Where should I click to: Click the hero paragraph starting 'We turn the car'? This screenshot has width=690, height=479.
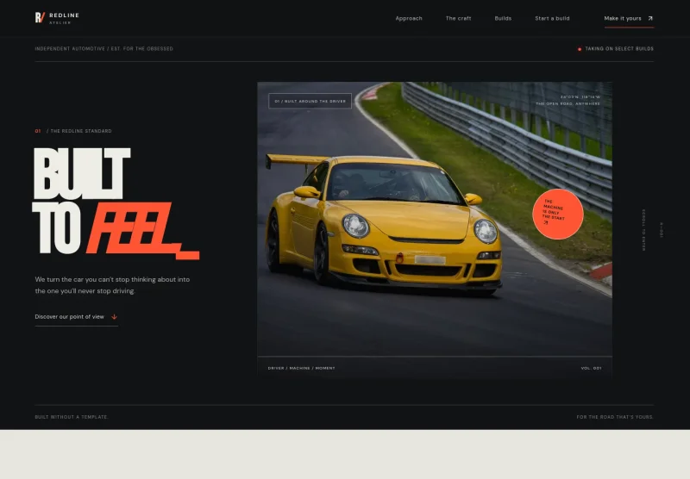(112, 285)
